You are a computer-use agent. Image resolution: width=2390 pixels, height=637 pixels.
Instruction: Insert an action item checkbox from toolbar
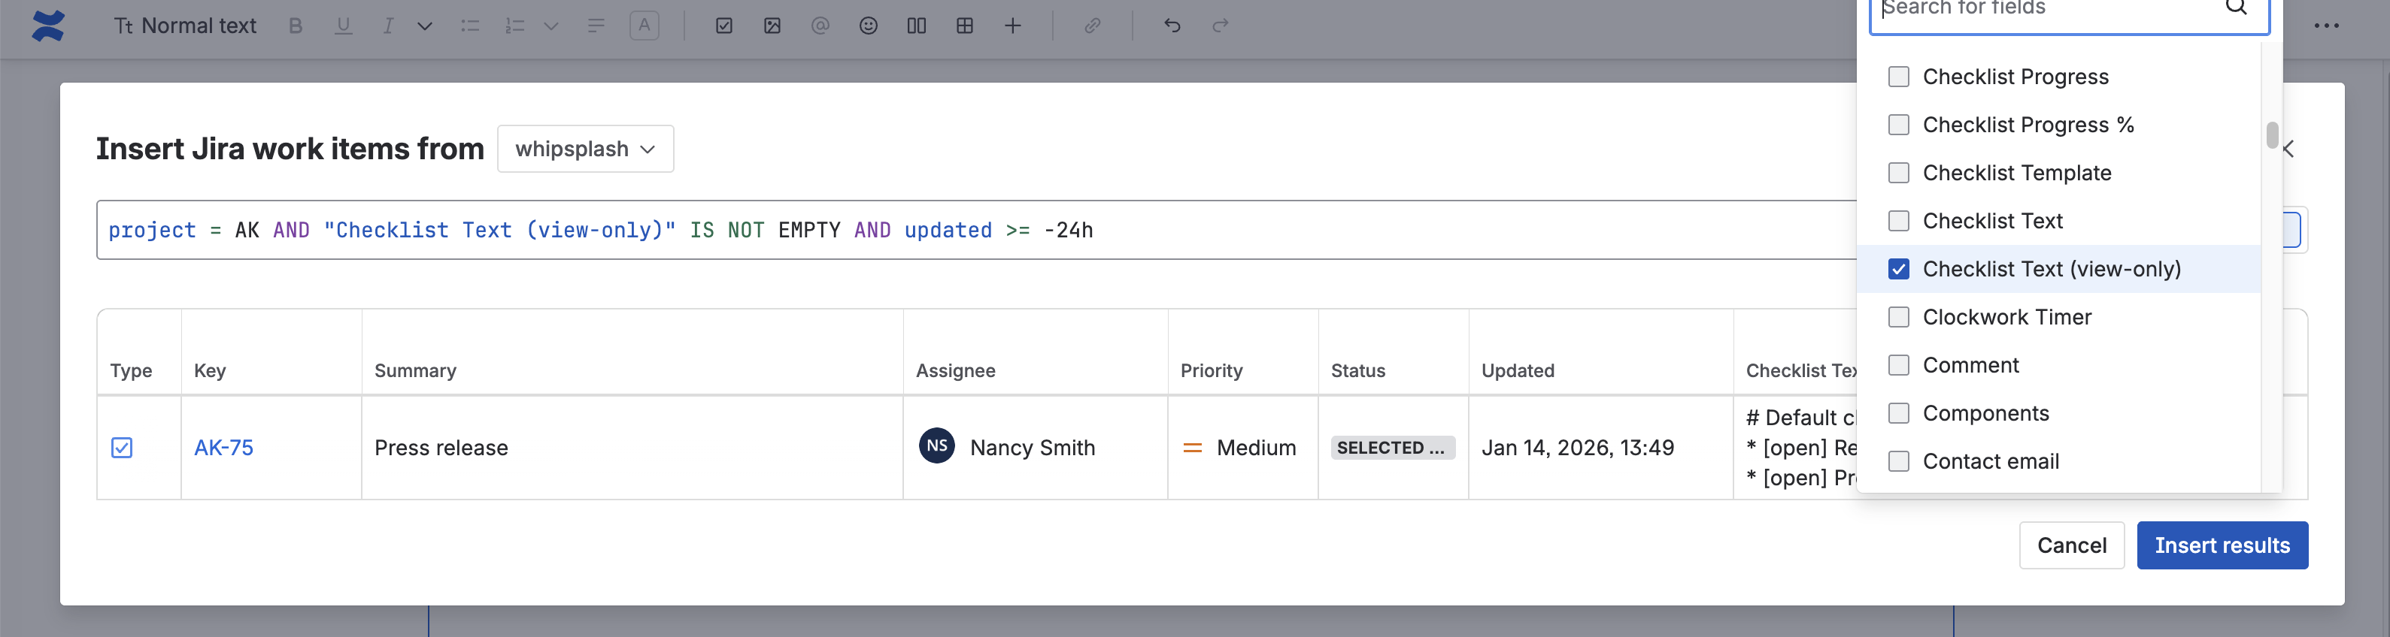723,26
